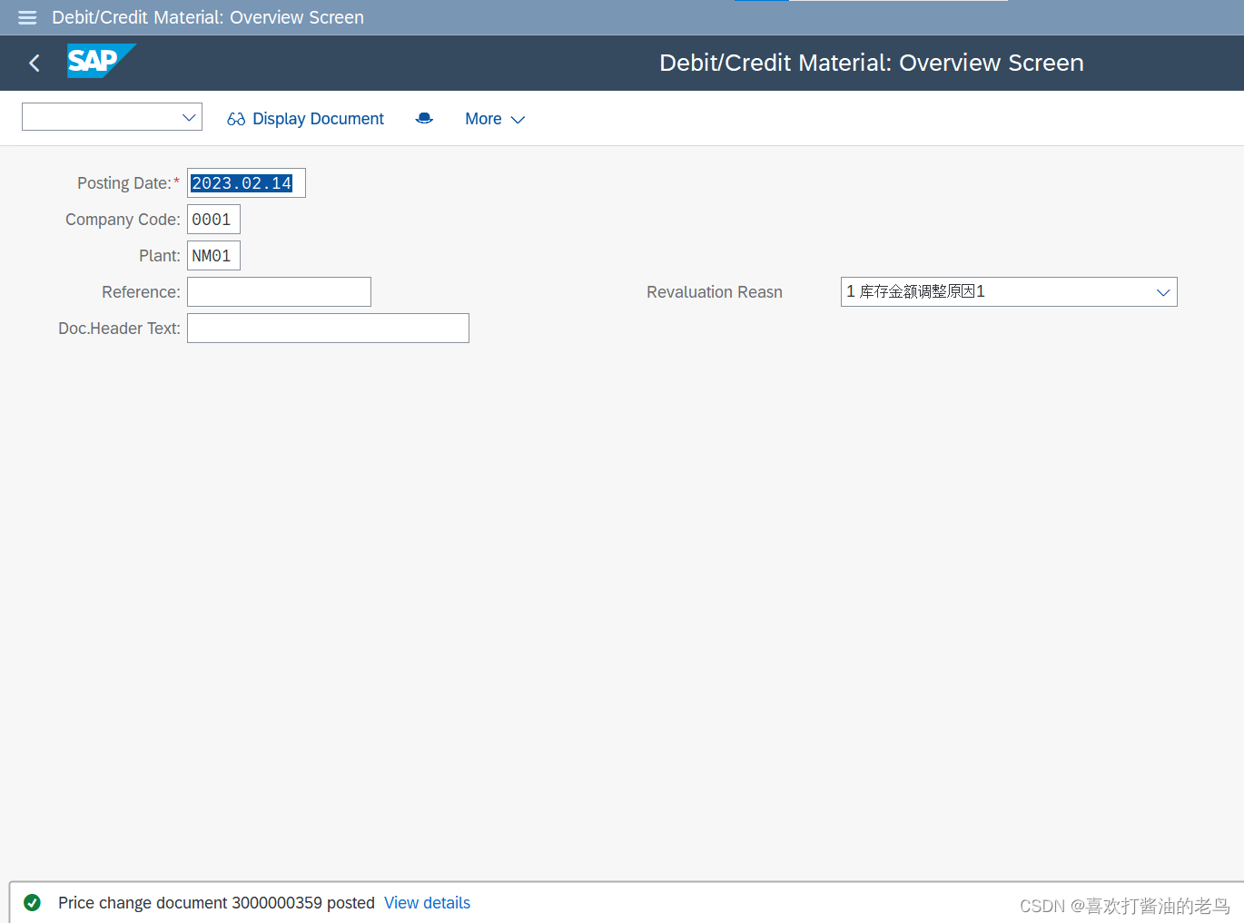Click the Debit/Credit Material title bar
The width and height of the screenshot is (1244, 923).
(x=871, y=63)
